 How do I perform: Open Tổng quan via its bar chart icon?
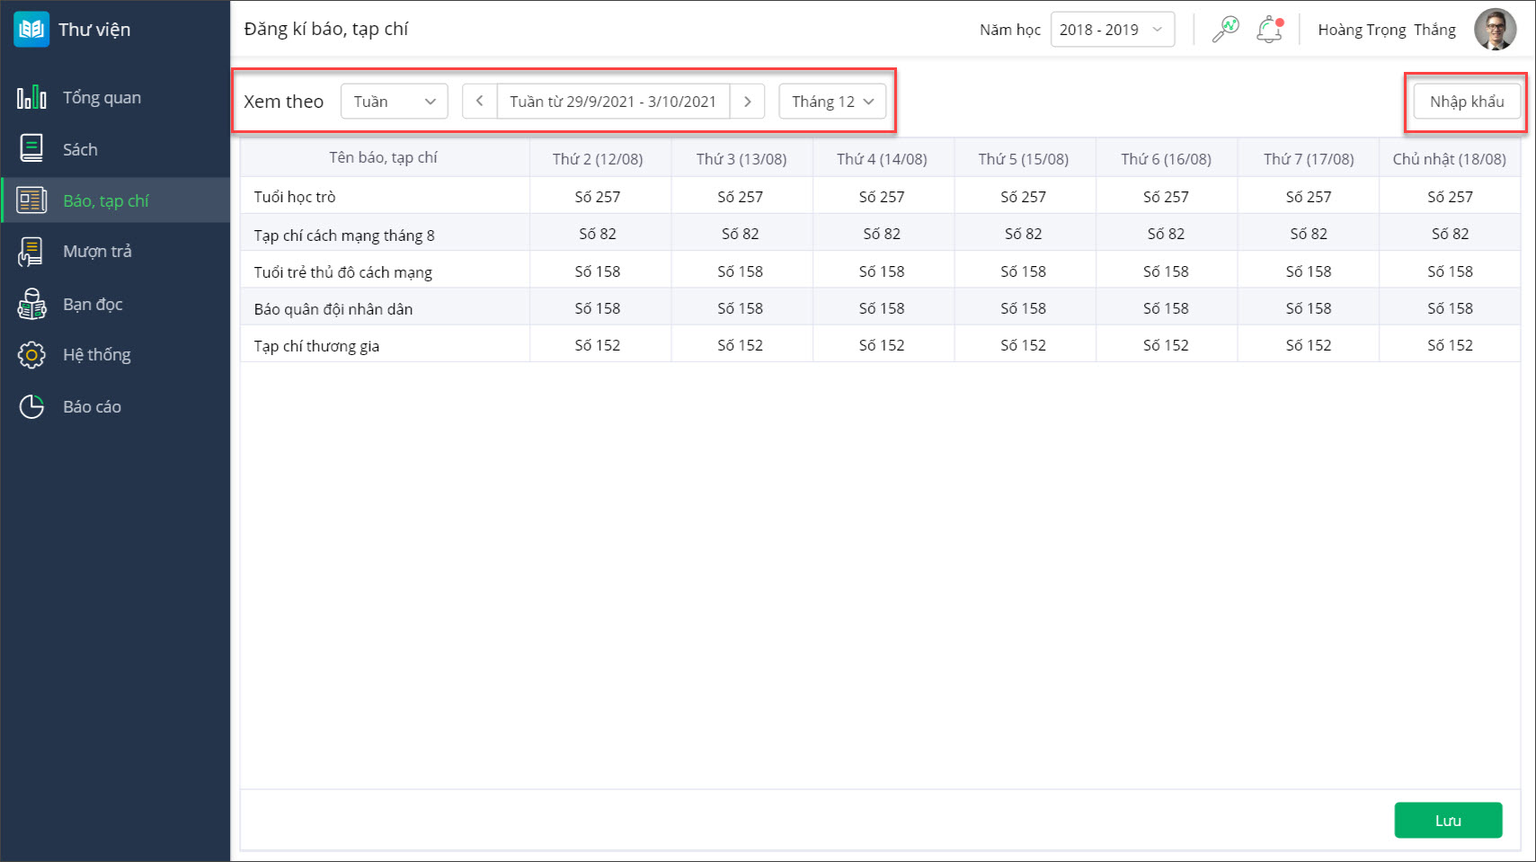click(31, 97)
